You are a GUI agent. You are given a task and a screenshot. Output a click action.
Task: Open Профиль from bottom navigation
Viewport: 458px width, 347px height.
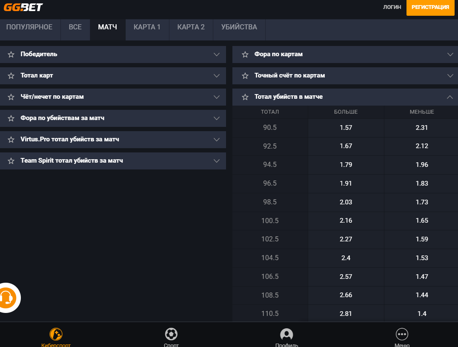coord(286,334)
